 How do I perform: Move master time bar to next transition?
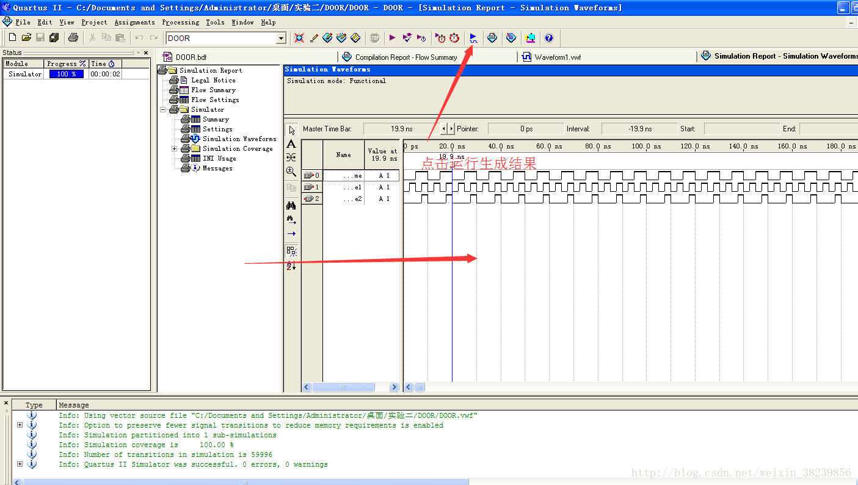coord(451,129)
